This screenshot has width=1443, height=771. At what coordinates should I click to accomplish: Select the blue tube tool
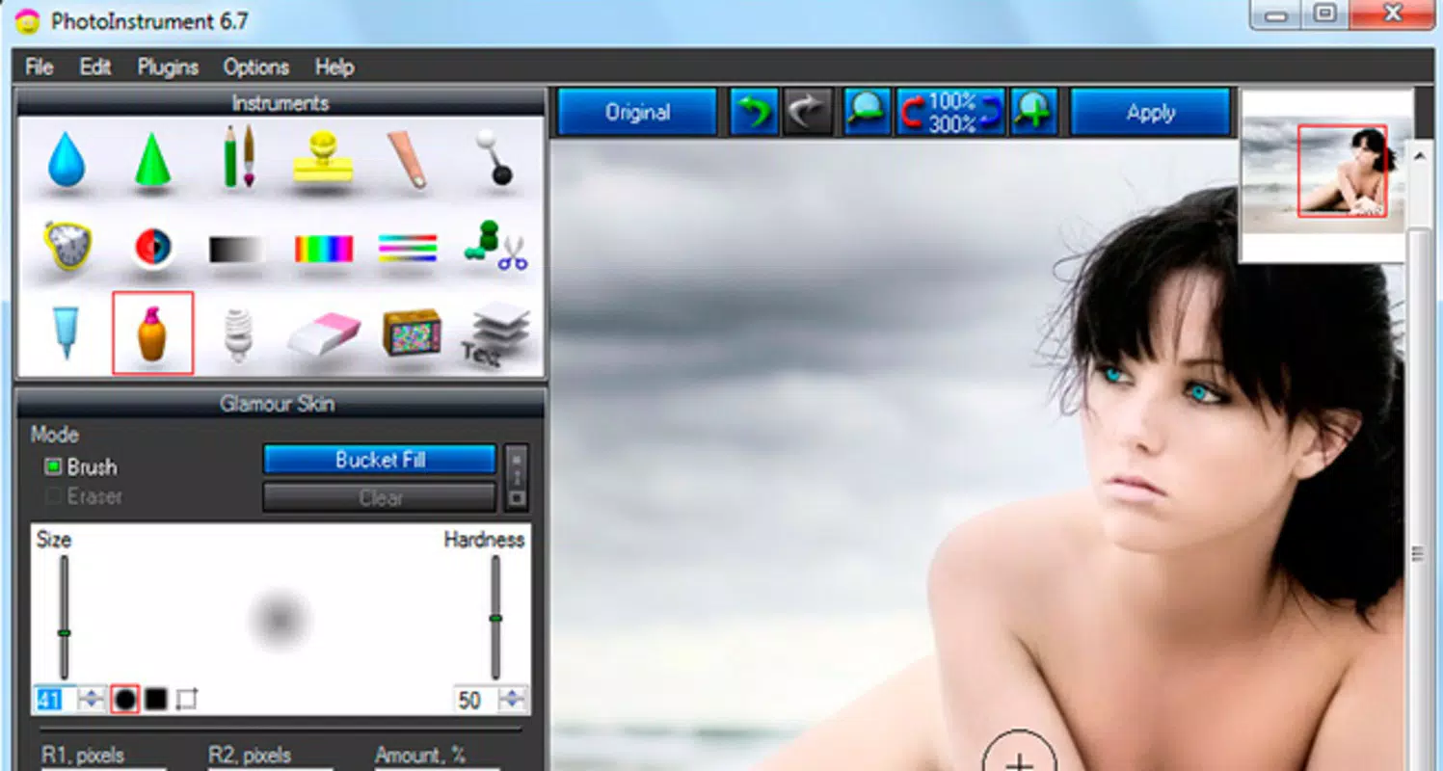click(x=66, y=332)
